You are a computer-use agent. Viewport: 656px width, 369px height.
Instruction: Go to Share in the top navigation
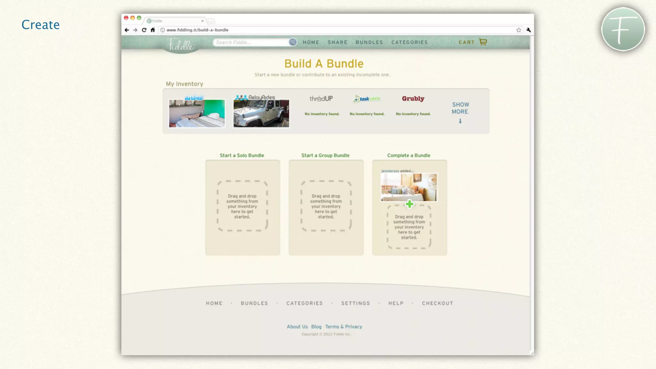point(337,42)
